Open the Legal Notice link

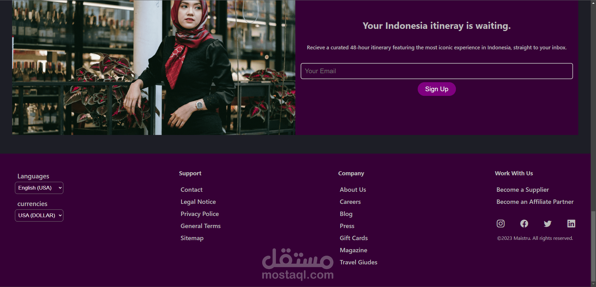pyautogui.click(x=198, y=202)
